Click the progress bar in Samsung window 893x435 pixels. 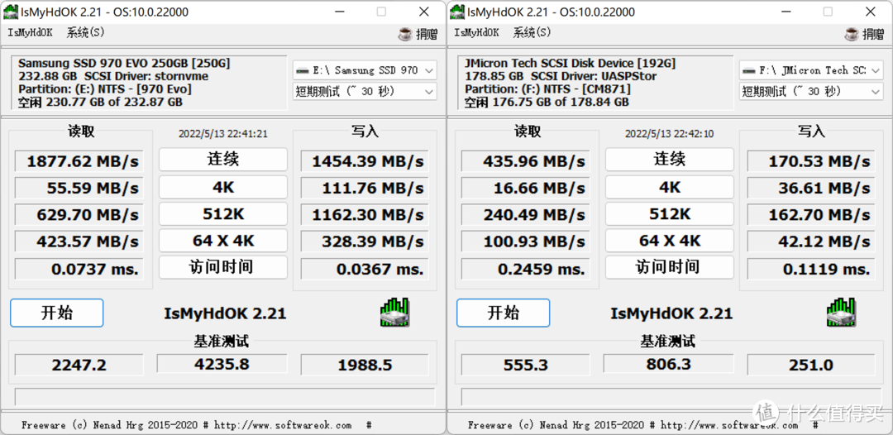[x=224, y=396]
